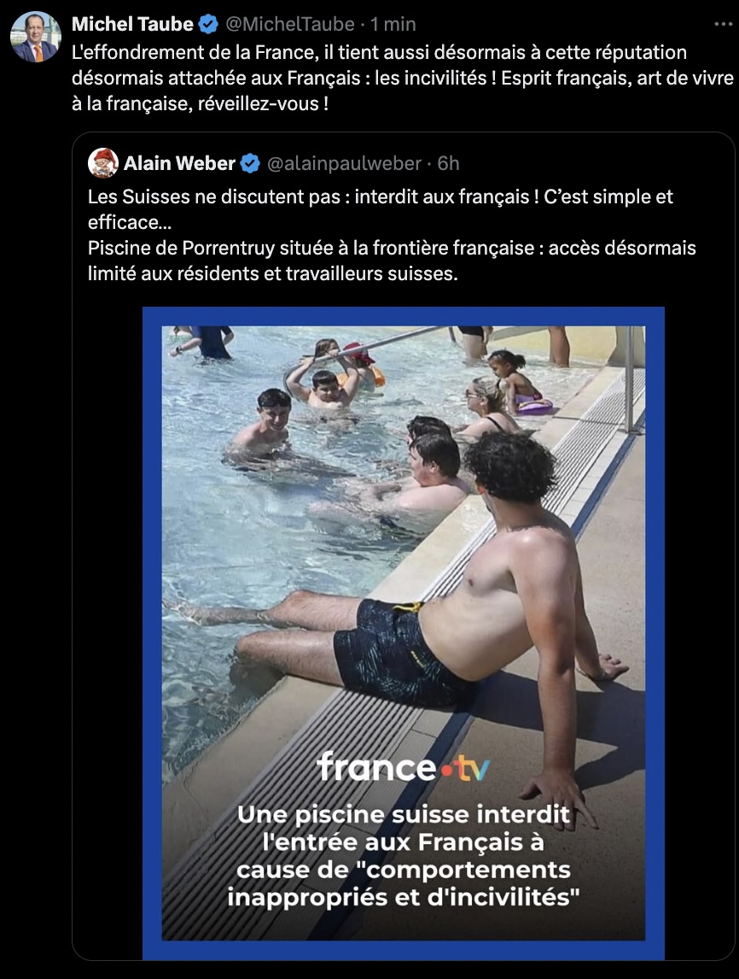Viewport: 739px width, 979px height.
Task: Click Michel Taube's tweet text about incivilités
Action: click(x=402, y=78)
